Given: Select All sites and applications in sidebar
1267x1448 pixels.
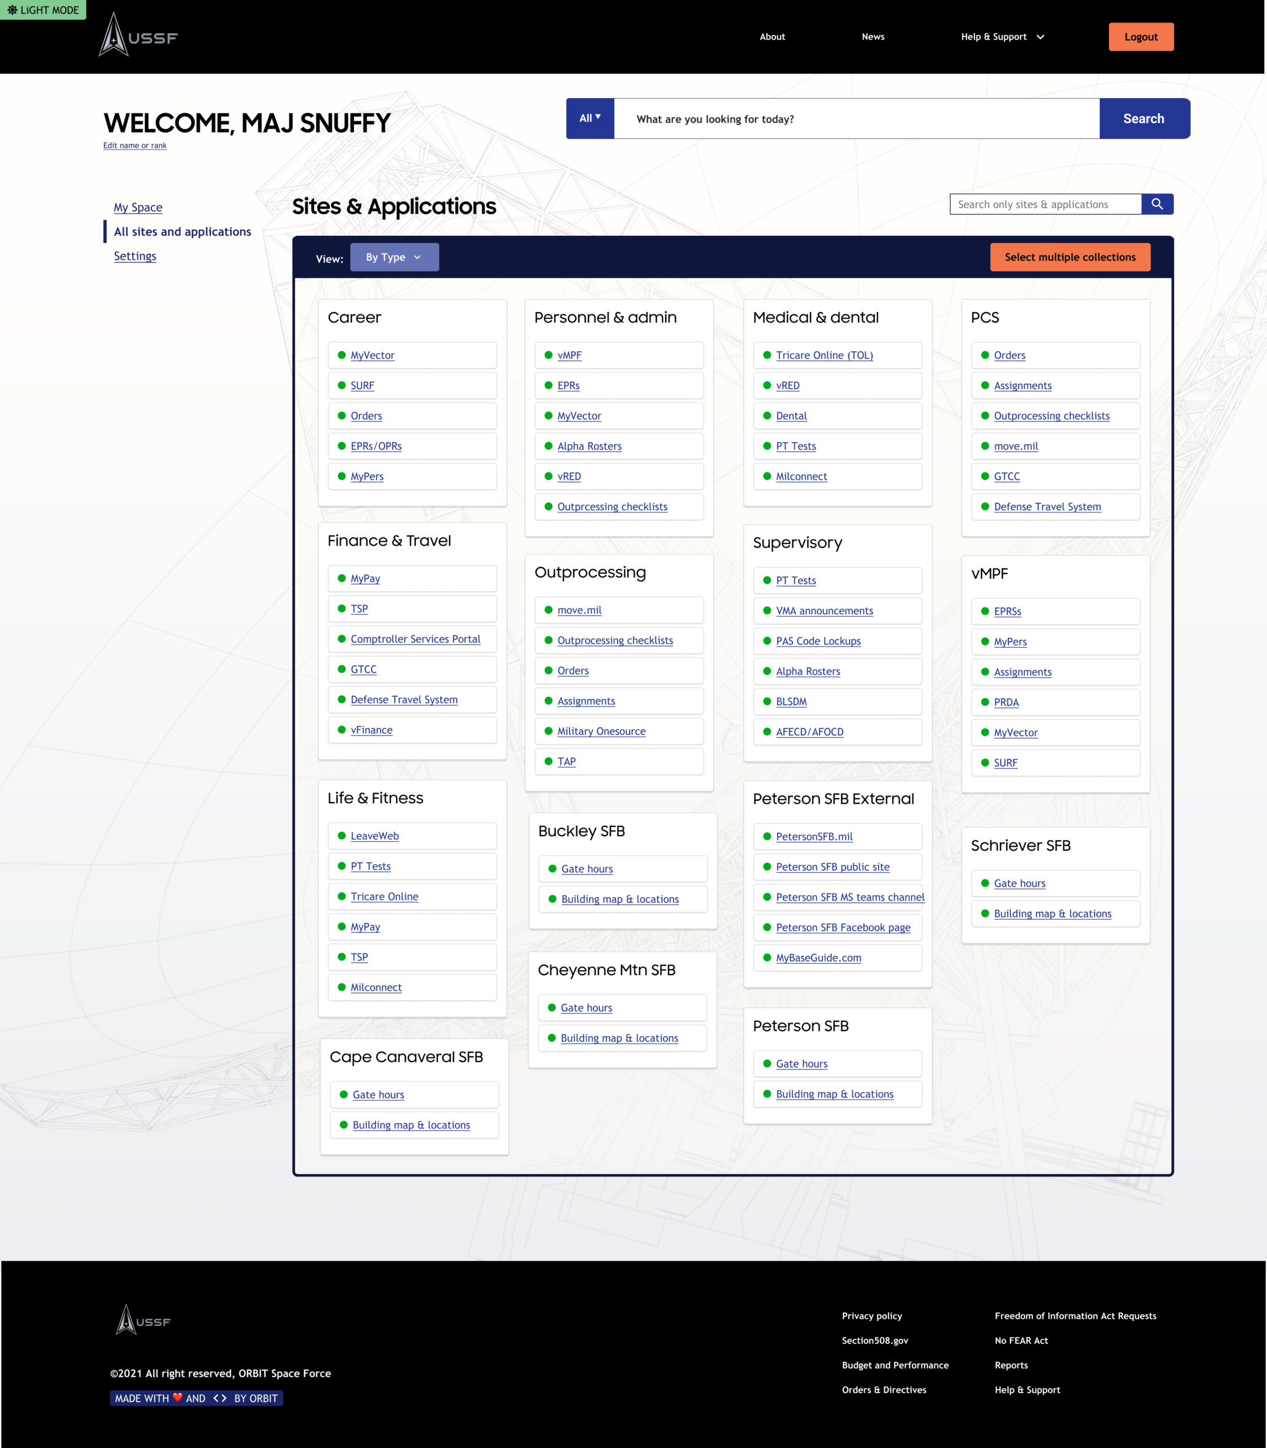Looking at the screenshot, I should pyautogui.click(x=182, y=232).
